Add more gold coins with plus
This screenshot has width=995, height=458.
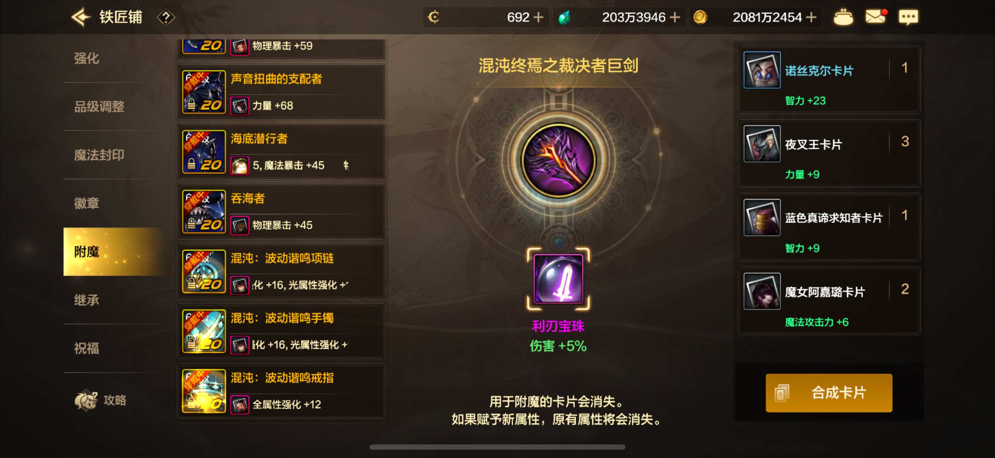811,17
